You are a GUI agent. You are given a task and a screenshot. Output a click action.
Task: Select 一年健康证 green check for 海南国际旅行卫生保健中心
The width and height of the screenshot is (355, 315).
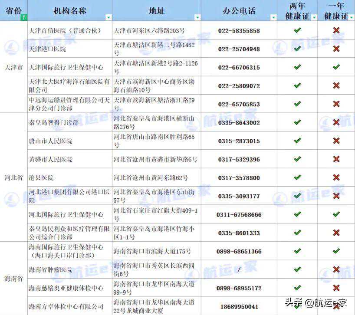(336, 251)
